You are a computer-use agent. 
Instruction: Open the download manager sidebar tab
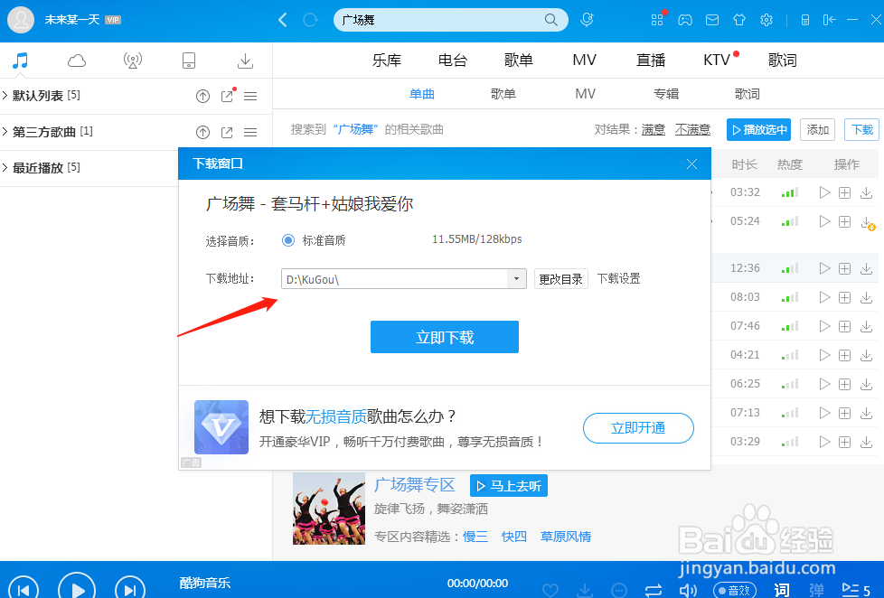point(245,61)
